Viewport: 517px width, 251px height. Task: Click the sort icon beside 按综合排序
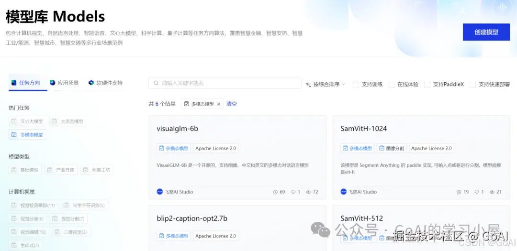point(309,85)
